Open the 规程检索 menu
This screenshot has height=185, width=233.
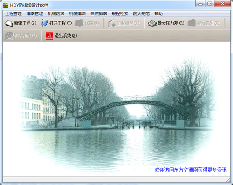tap(120, 14)
